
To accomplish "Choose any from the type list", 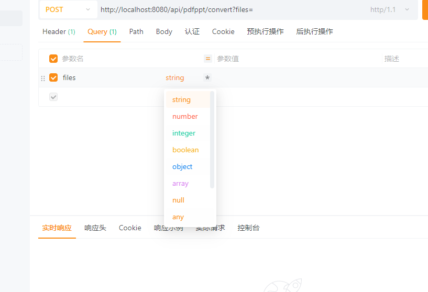I will (188, 217).
